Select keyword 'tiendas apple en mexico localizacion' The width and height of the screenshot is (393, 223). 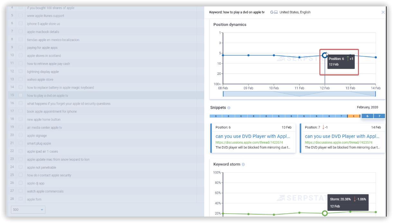tap(53, 40)
